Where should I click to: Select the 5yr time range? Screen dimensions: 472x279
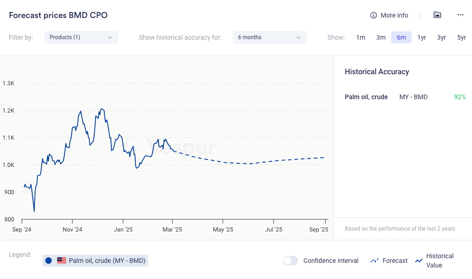point(461,37)
